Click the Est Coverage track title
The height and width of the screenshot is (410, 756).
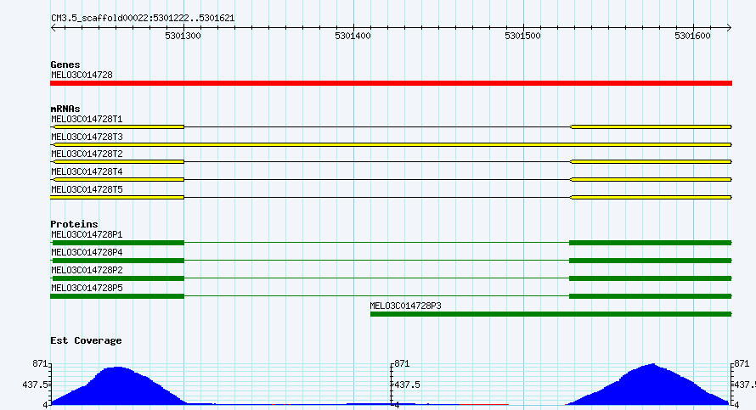coord(86,340)
